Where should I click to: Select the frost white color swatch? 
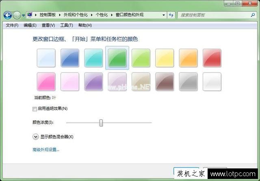coord(212,82)
